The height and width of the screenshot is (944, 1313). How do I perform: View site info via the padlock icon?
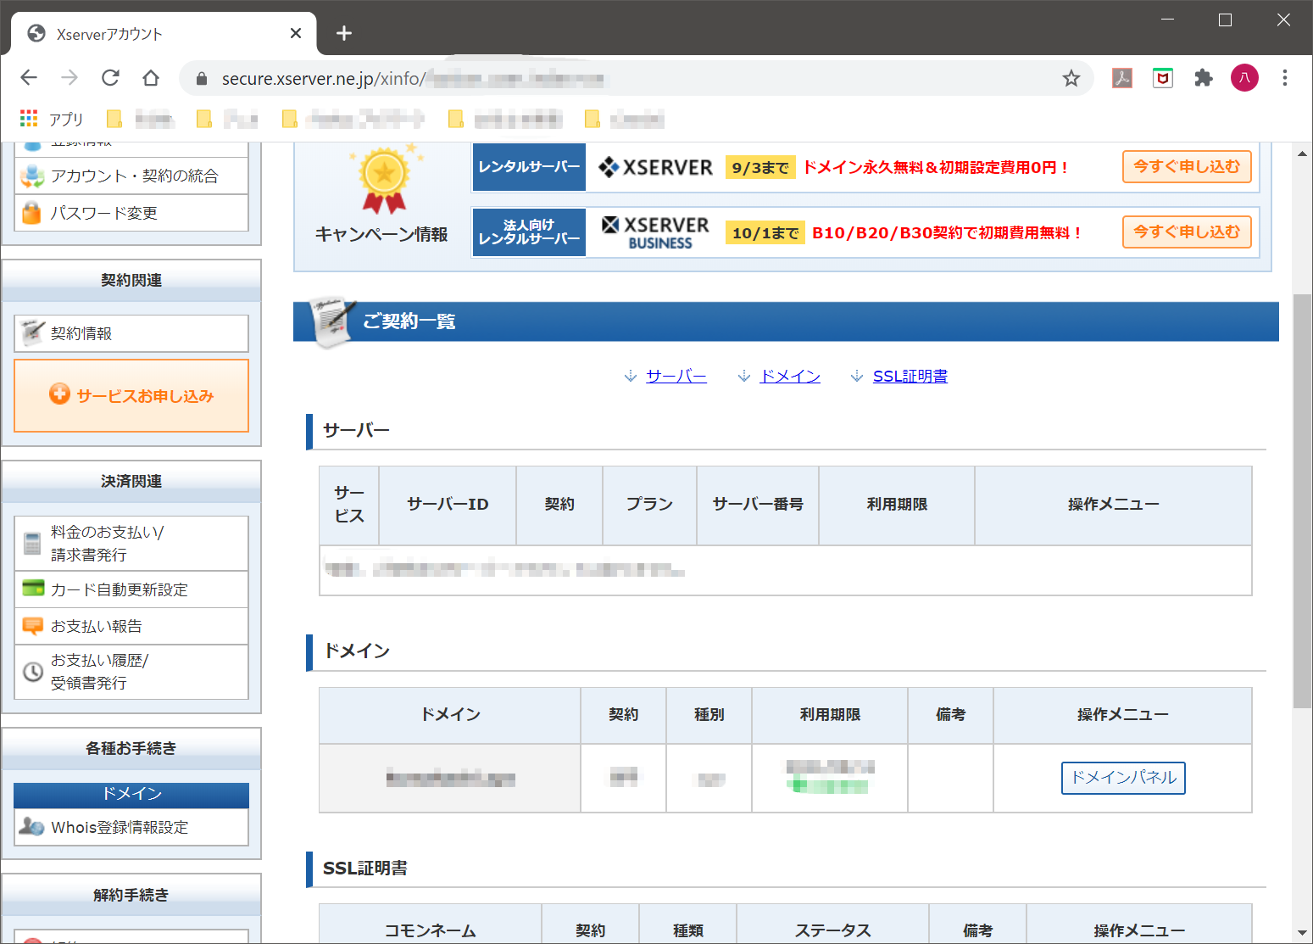[201, 79]
